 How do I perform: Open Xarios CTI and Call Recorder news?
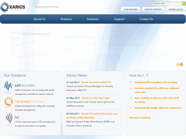click(92, 116)
